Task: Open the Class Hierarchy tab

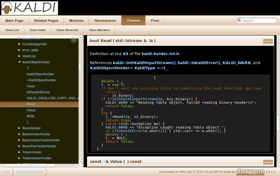Action: (x=67, y=30)
